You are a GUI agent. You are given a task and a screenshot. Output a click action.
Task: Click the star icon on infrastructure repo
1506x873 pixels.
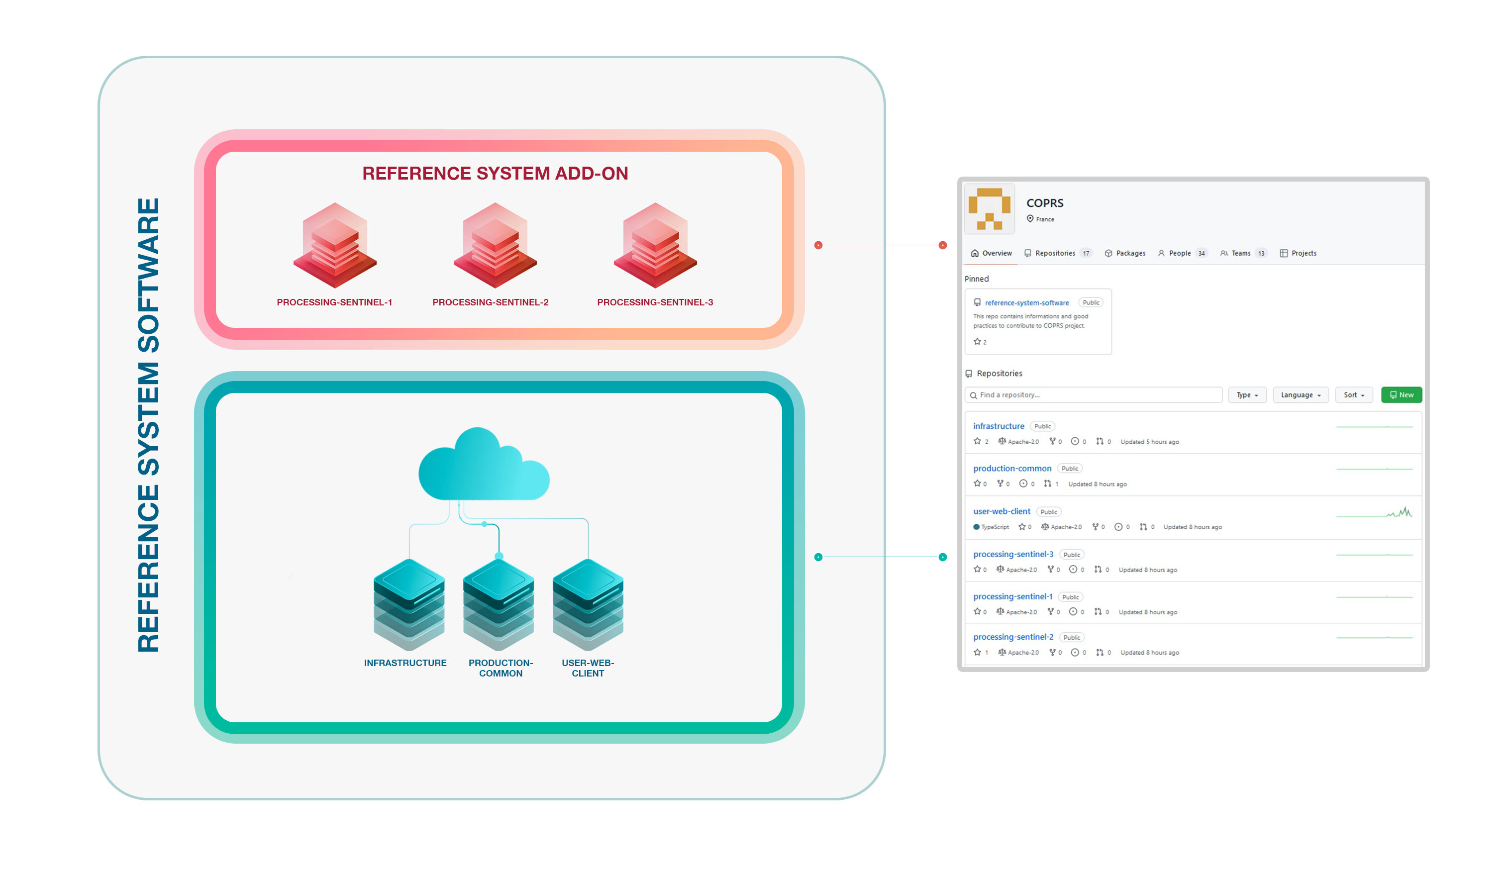tap(978, 442)
